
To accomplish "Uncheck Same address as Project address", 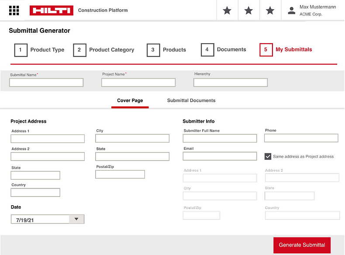I will [x=268, y=156].
